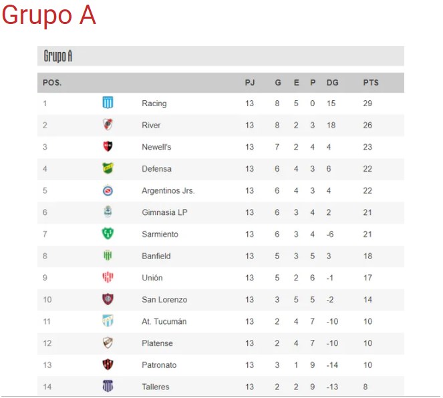The width and height of the screenshot is (443, 398).
Task: Open the Platense team name
Action: coord(158,343)
